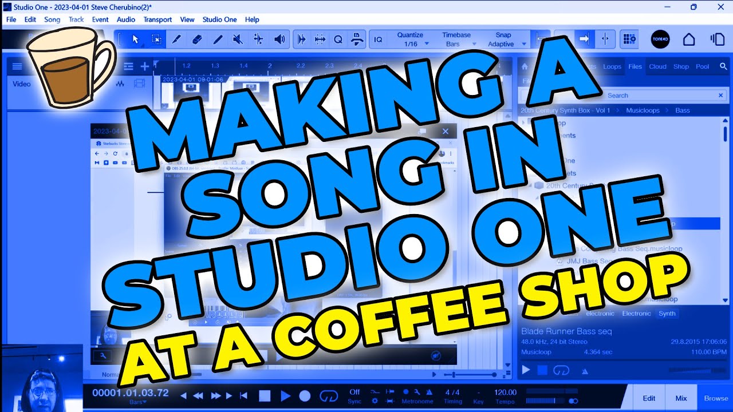Clear the browser search with the X
This screenshot has width=733, height=412.
pyautogui.click(x=721, y=96)
